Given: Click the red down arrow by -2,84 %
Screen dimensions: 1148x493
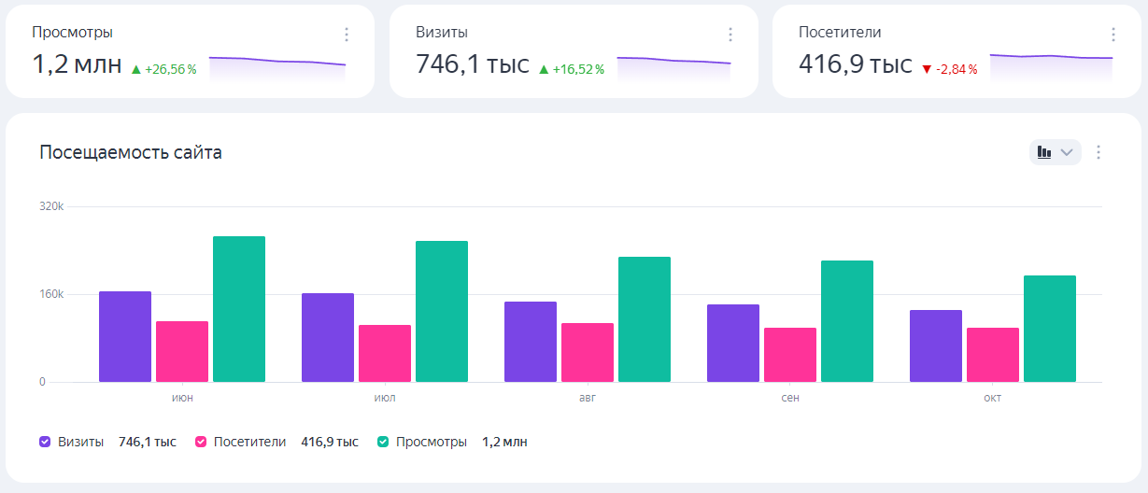Looking at the screenshot, I should pyautogui.click(x=927, y=69).
